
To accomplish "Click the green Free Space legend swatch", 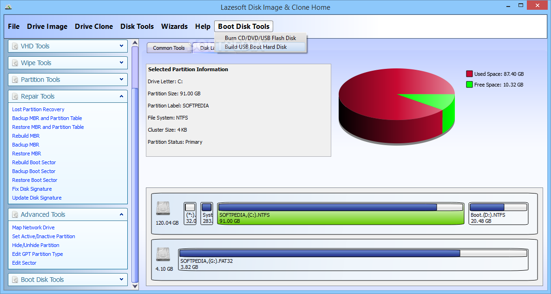I will [x=469, y=84].
